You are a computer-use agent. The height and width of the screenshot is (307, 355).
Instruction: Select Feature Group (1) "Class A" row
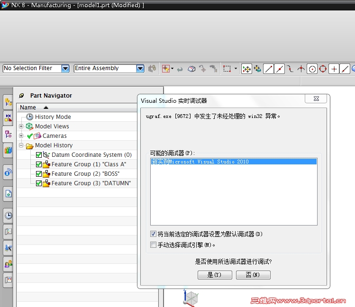(x=89, y=164)
